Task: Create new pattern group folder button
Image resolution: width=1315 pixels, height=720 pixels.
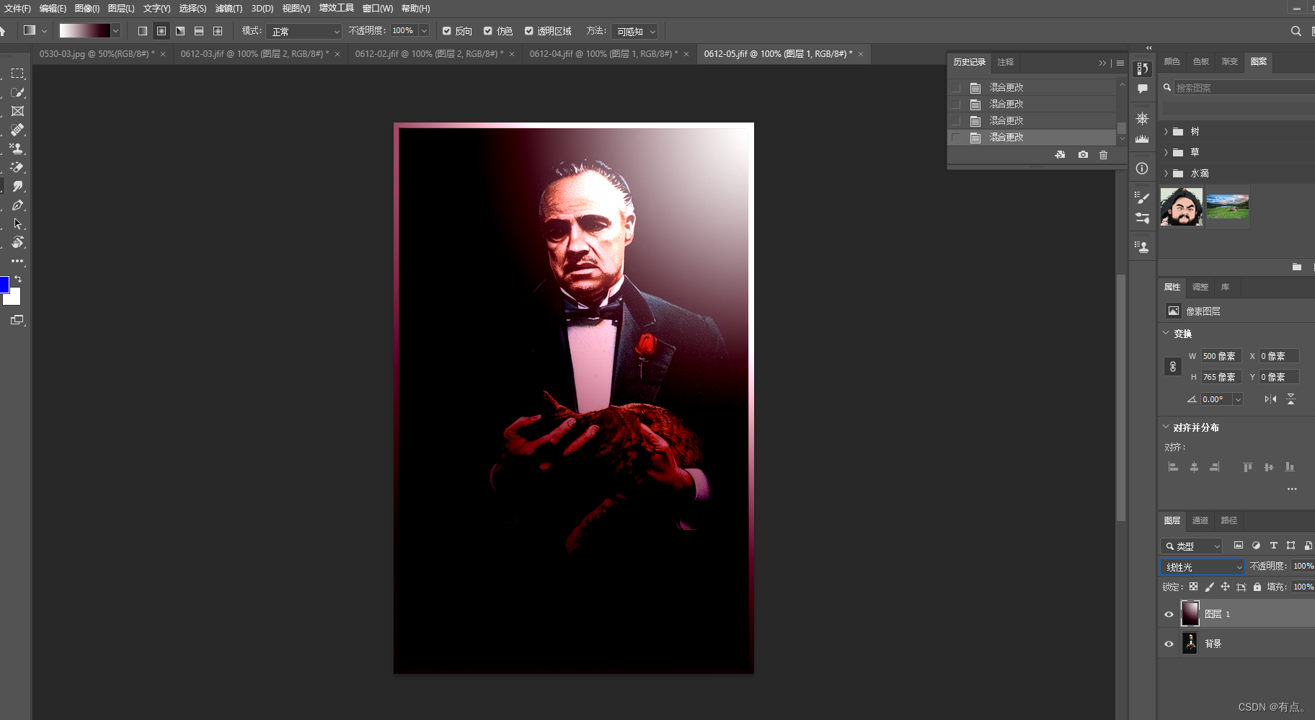Action: 1297,267
